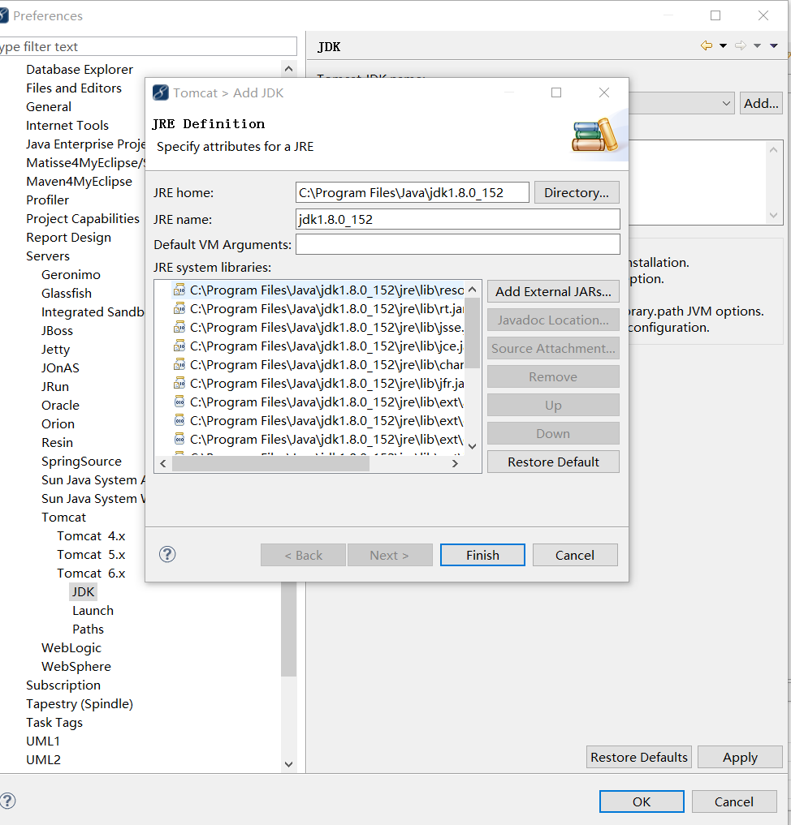Select JBoss server item

pyautogui.click(x=57, y=331)
